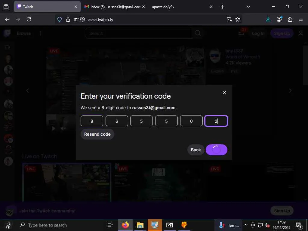Viewport: 308px width, 231px height.
Task: Open site permissions icon in address bar
Action: (x=76, y=19)
